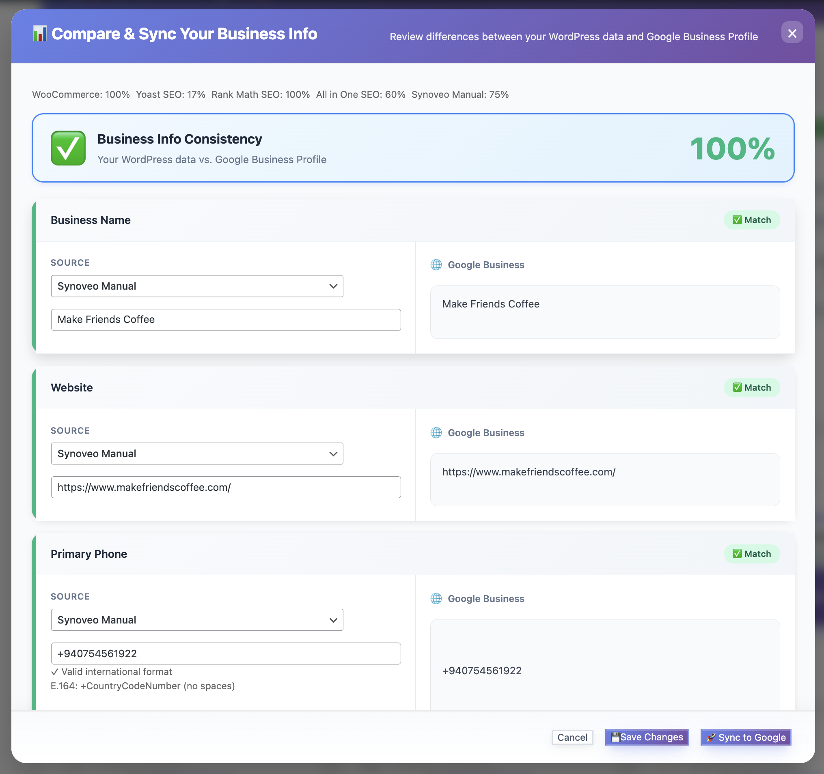Screen dimensions: 824x774
Task: Click the globe icon in the Website section
Action: 436,432
